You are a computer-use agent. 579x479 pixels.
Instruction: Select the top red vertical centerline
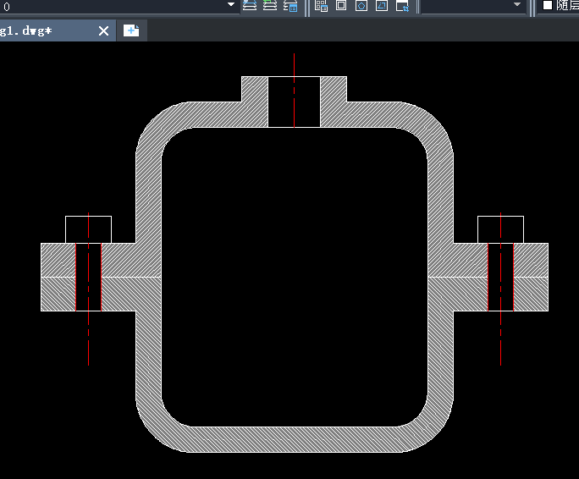pyautogui.click(x=295, y=91)
